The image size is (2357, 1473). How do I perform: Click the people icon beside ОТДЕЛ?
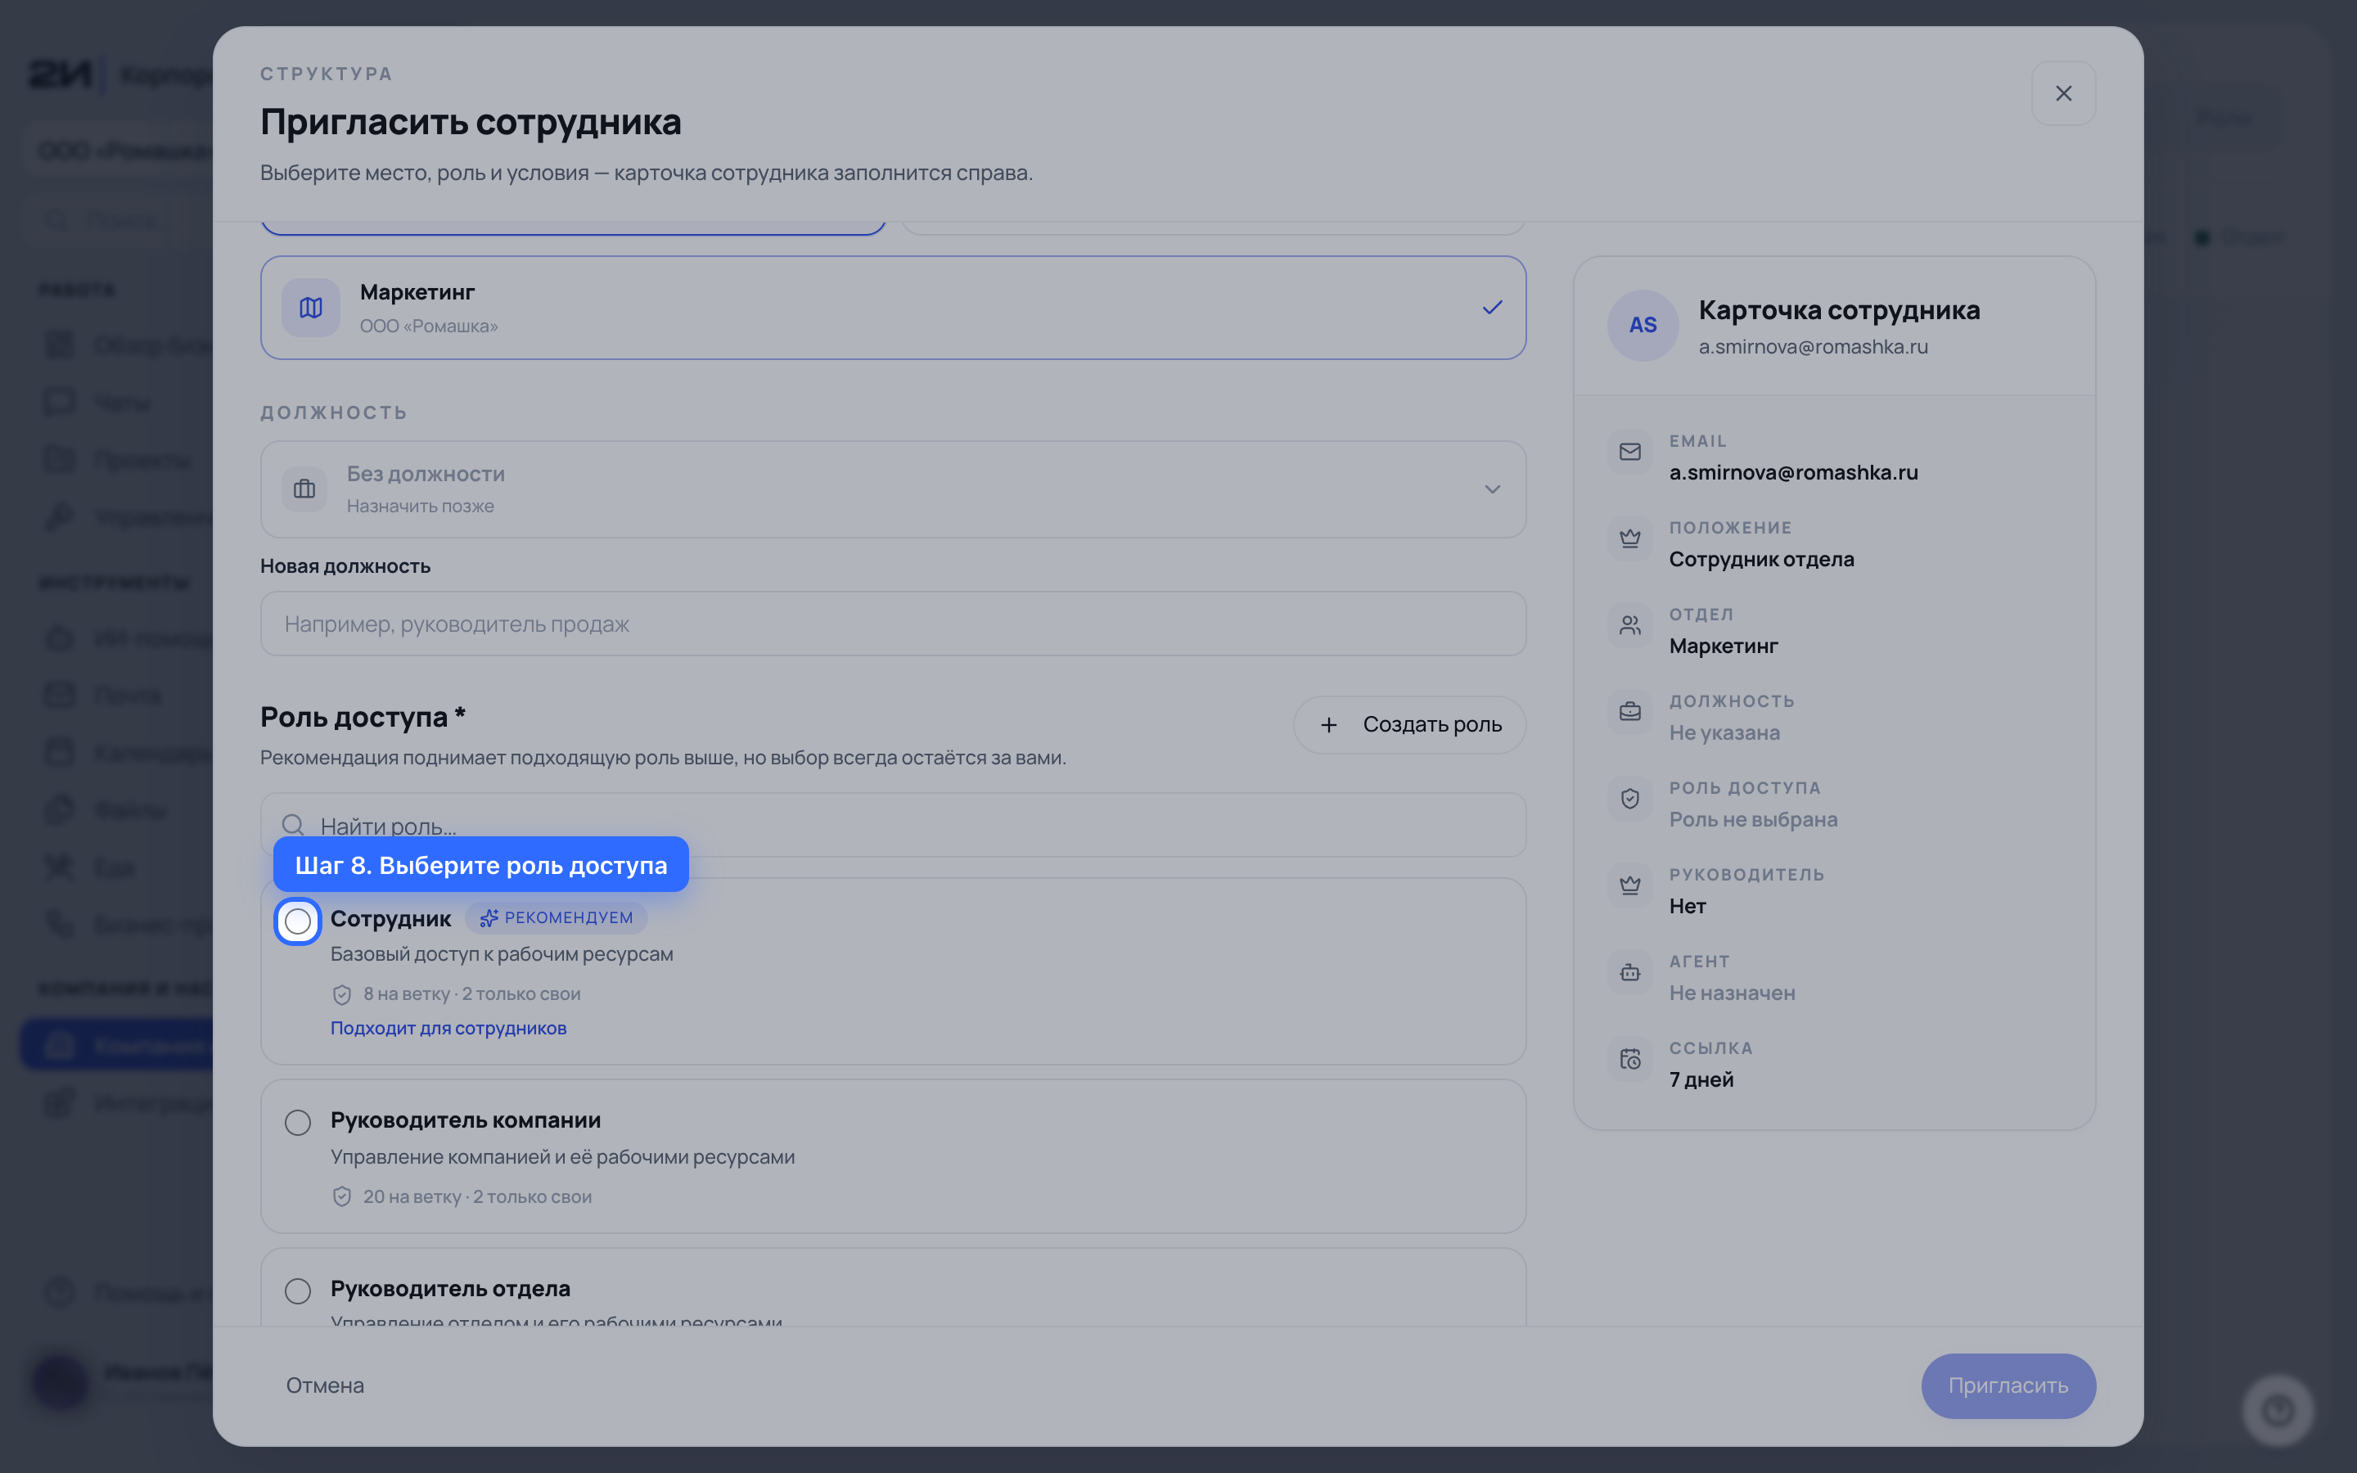(1629, 625)
